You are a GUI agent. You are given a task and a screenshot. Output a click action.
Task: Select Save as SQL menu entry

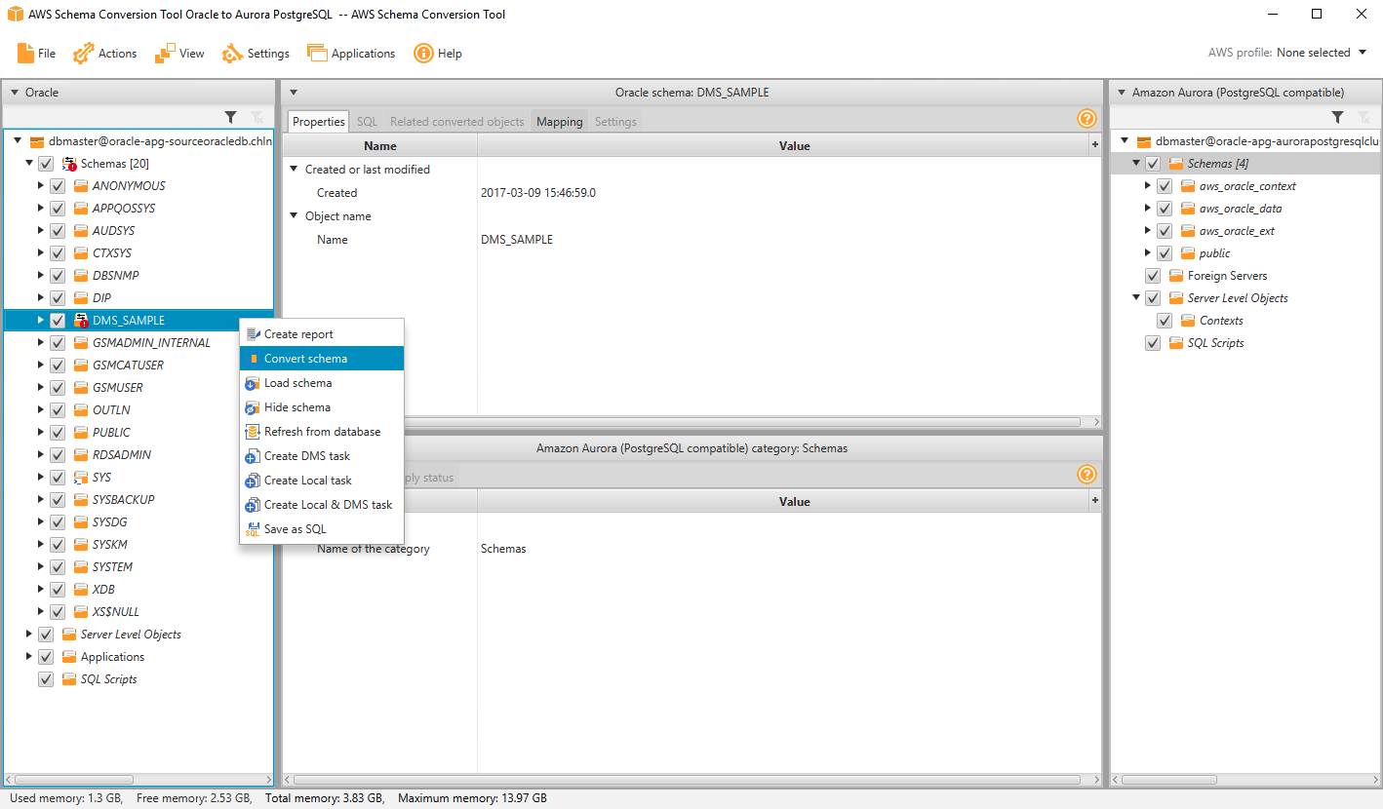point(322,529)
